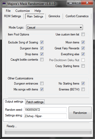The width and height of the screenshot is (95, 139).
Task: Click the Other Customizations group label
Action: (20, 78)
